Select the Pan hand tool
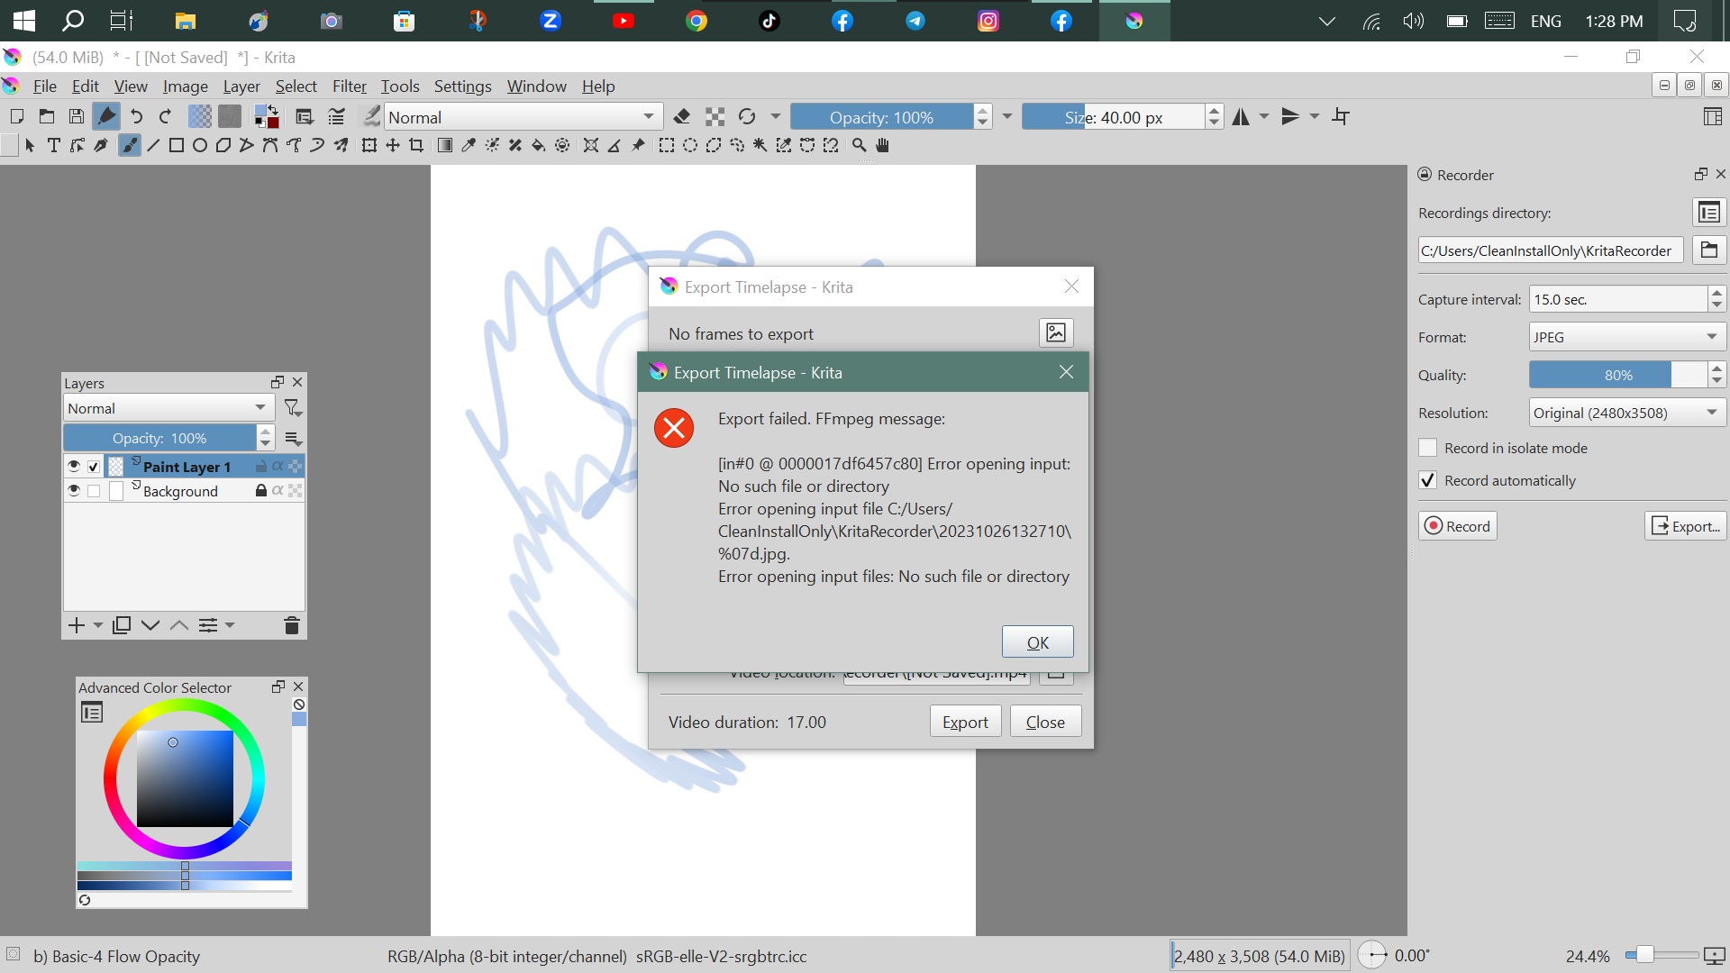 click(883, 145)
